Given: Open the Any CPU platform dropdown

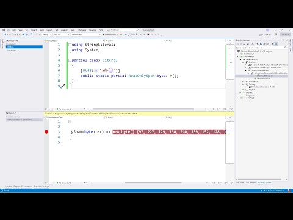Looking at the screenshot, I should coord(61,35).
